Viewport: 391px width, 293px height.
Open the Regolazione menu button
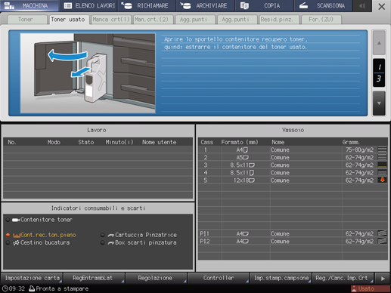(156, 278)
